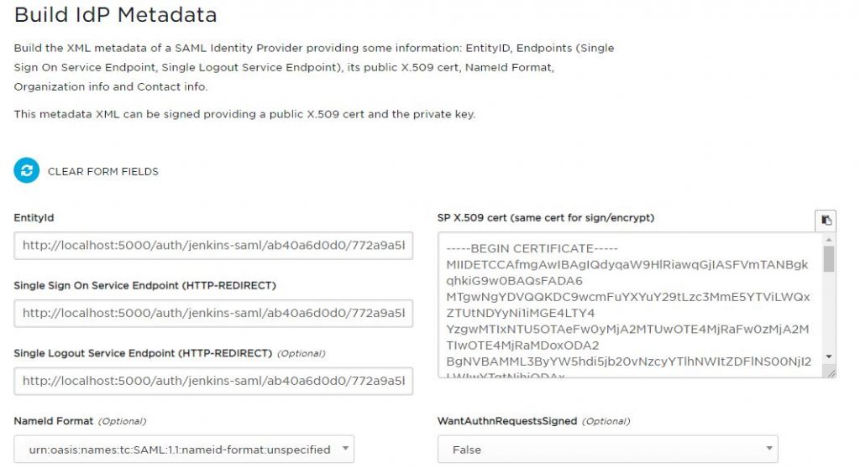The height and width of the screenshot is (468, 860).
Task: Click the BEGIN CERTIFICATE line
Action: coord(532,248)
